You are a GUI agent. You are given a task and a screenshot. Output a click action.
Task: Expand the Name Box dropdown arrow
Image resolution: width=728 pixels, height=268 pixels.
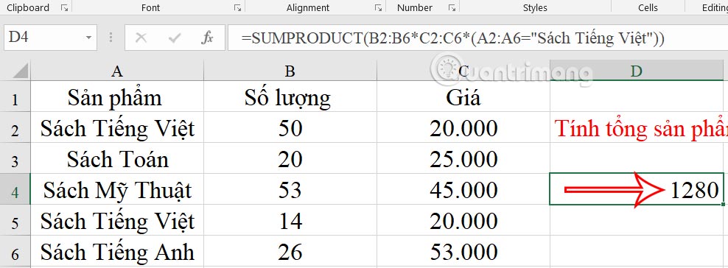pos(88,38)
